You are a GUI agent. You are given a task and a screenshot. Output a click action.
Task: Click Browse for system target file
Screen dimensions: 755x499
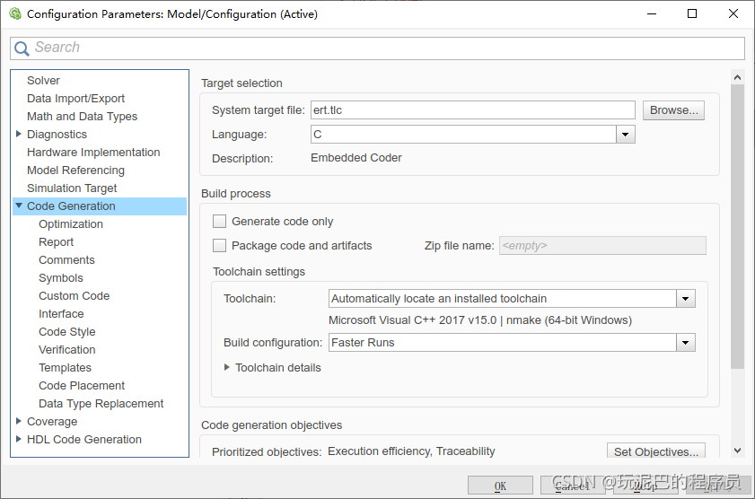(673, 110)
